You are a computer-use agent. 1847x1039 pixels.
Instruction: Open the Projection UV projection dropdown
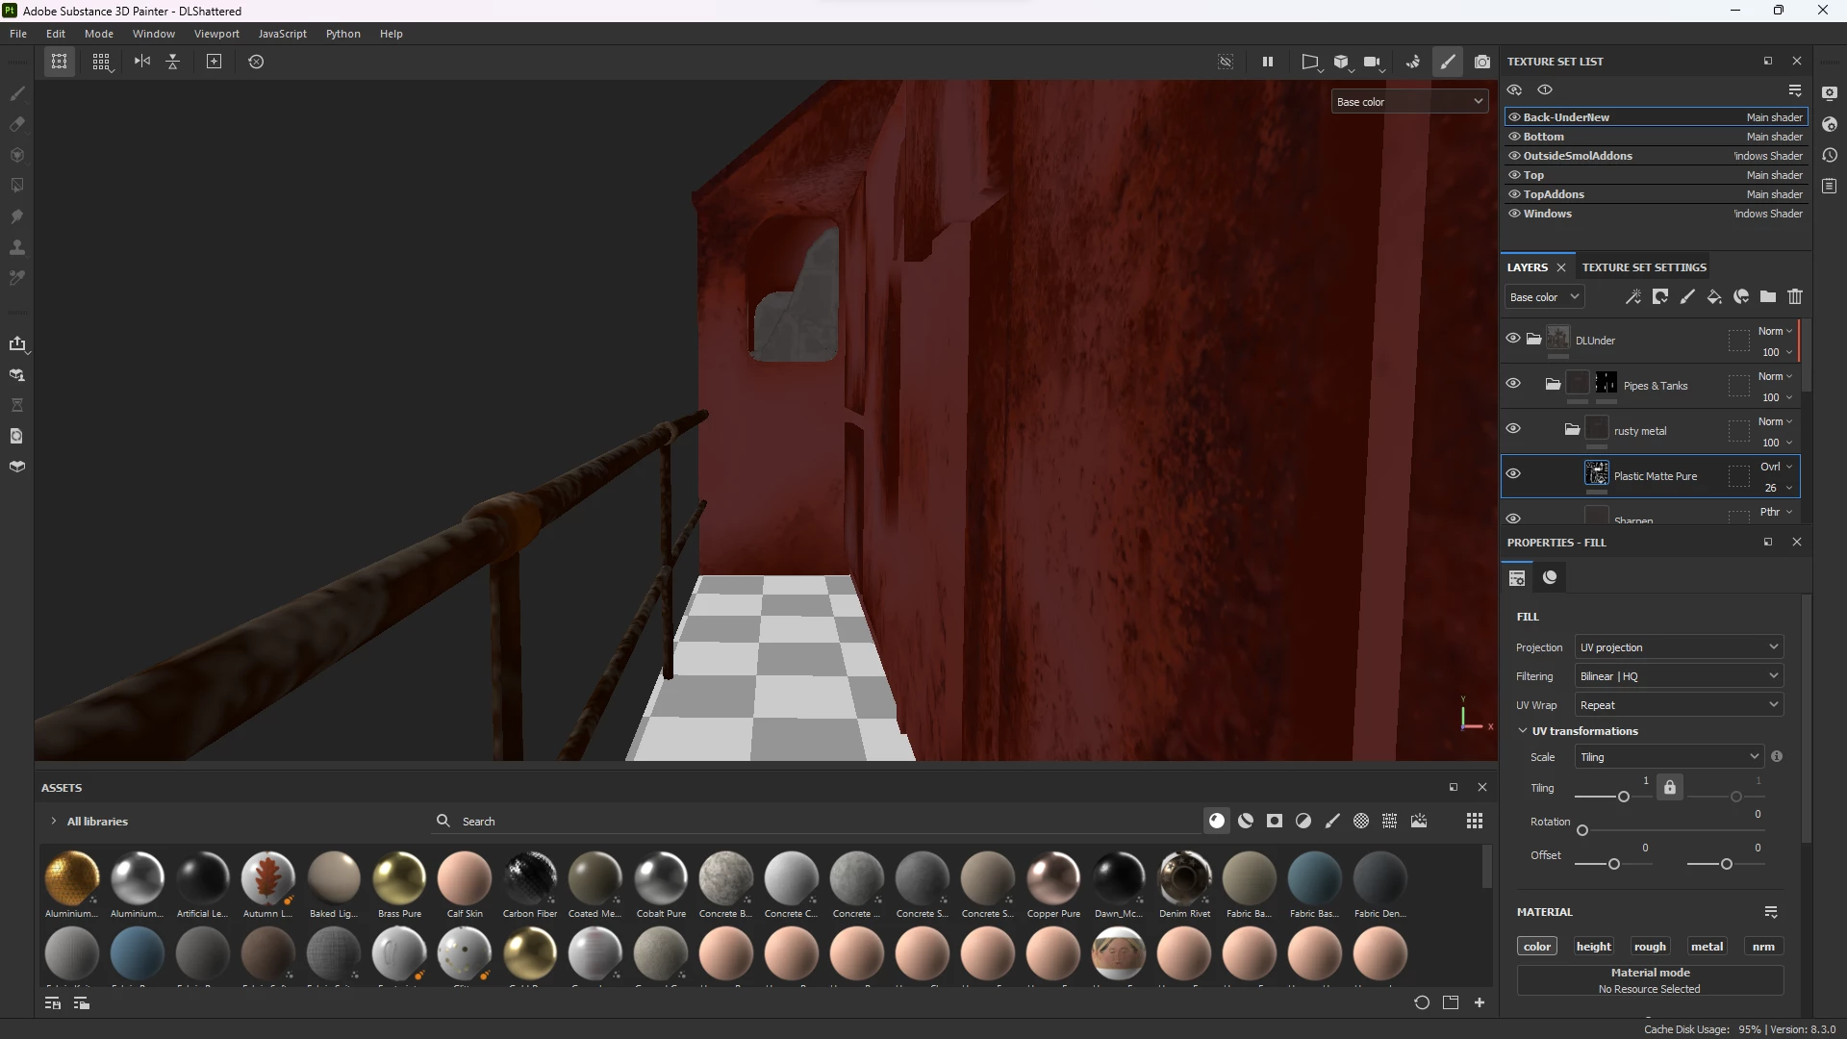1679,647
